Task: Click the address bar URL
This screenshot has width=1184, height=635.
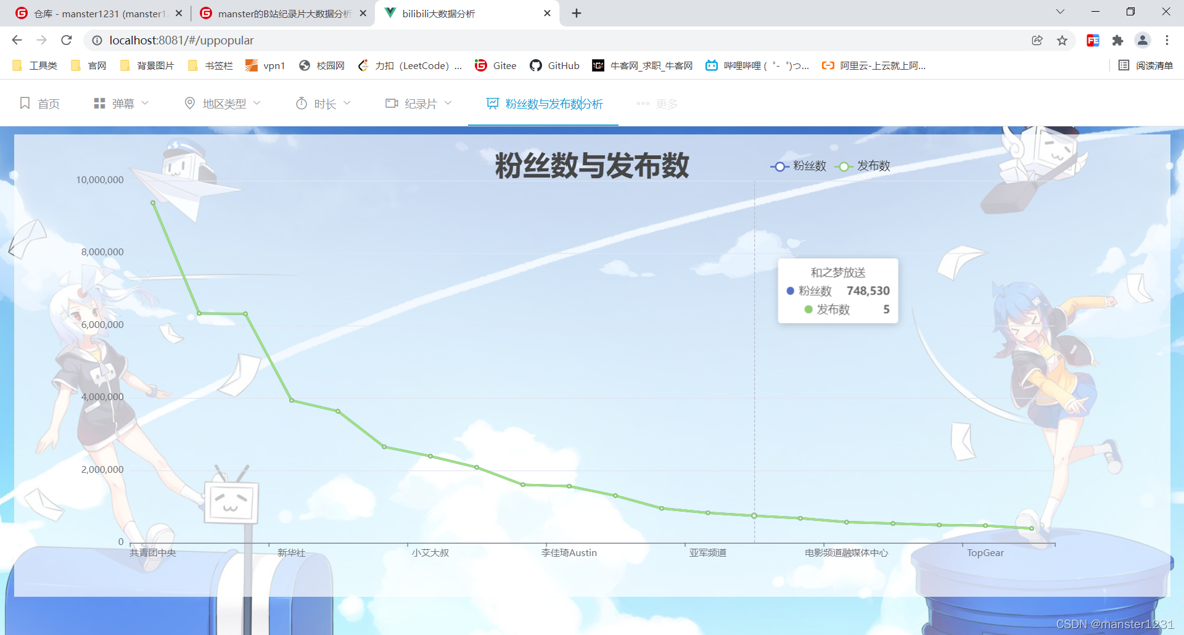Action: (181, 40)
